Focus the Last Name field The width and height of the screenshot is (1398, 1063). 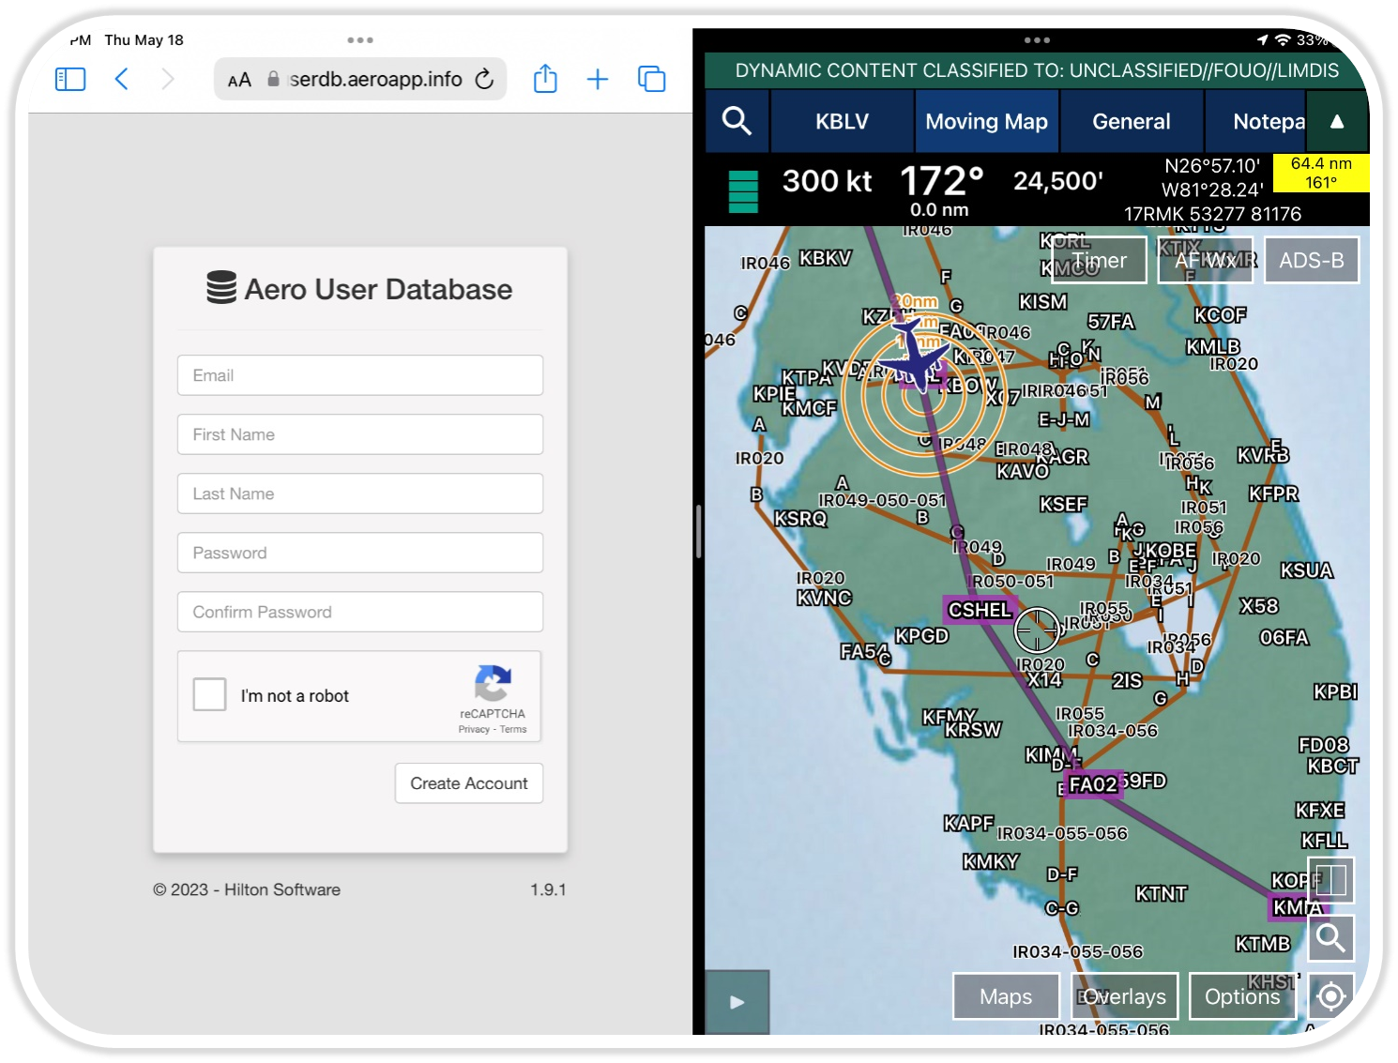[x=360, y=494]
